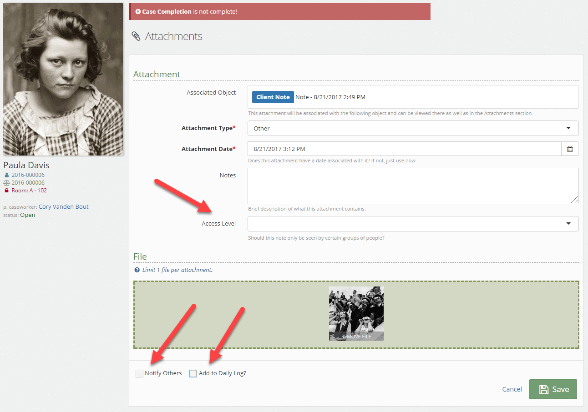Click the Case Completion alert message

point(279,11)
